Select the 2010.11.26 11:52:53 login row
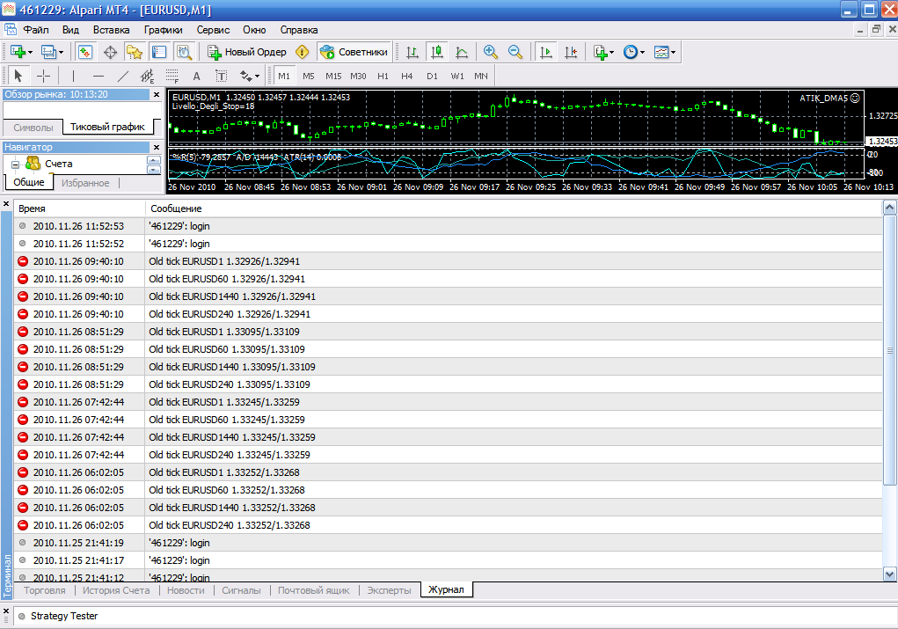The width and height of the screenshot is (898, 629). tap(448, 226)
